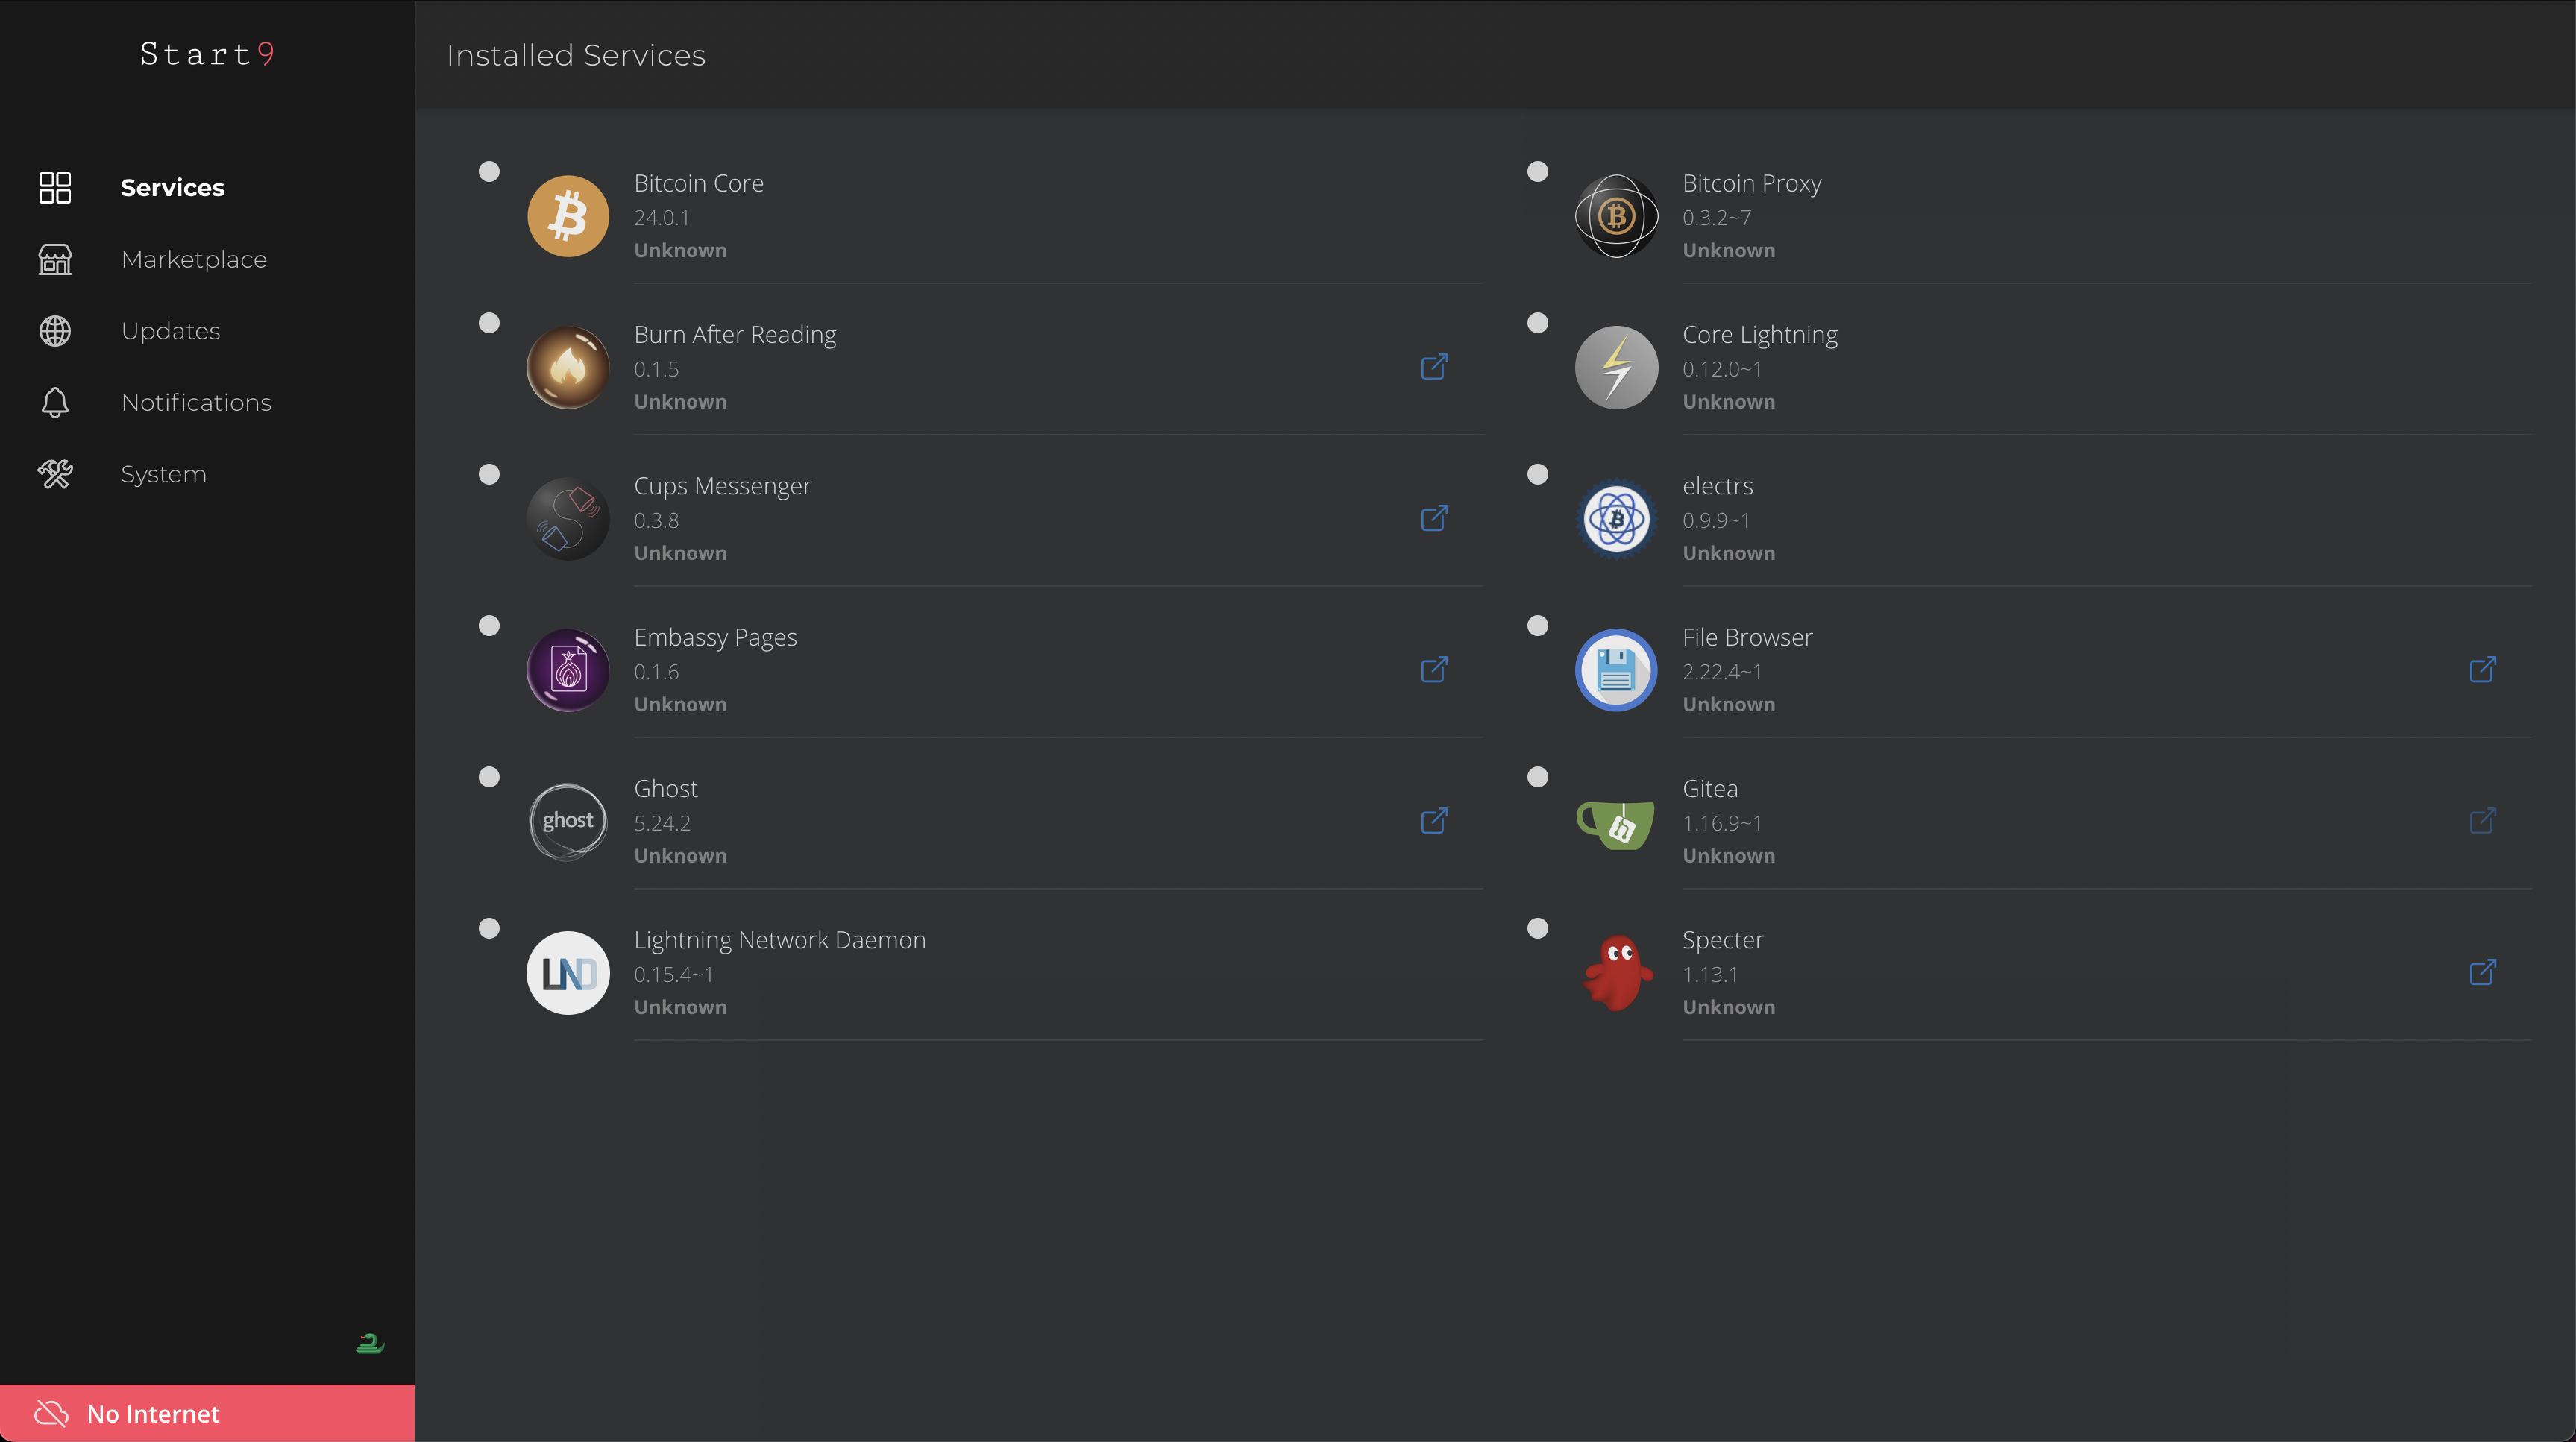Screen dimensions: 2576x1442
Task: Navigate to the System page
Action: tap(163, 474)
